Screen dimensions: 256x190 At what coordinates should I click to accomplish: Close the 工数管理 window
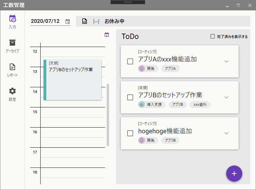pyautogui.click(x=250, y=5)
